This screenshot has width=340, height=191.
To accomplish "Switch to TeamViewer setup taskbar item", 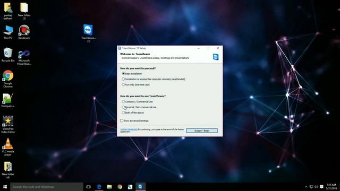I will pos(140,187).
